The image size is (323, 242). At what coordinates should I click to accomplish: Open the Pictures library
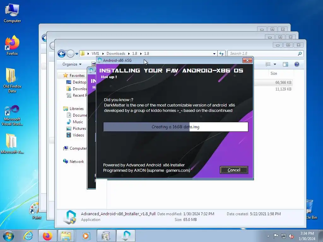coord(79,129)
